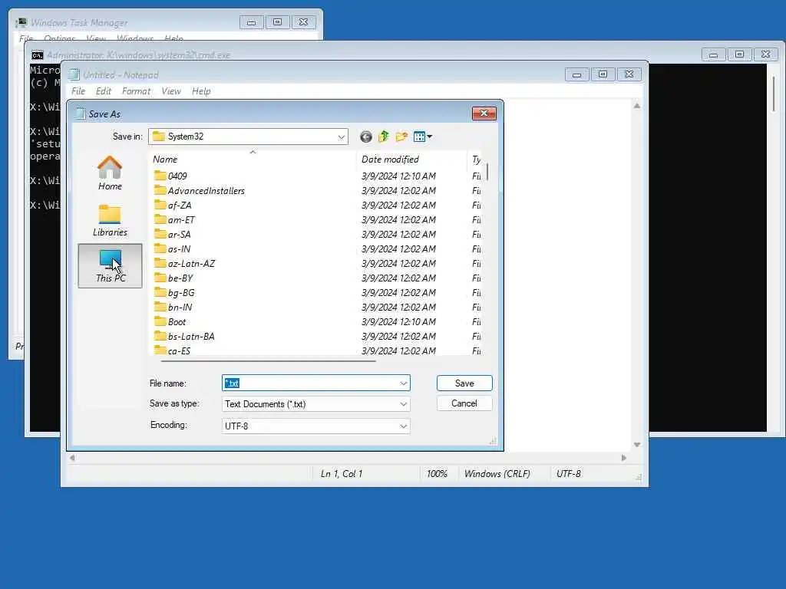Select the be-BY folder
Screen dimensions: 786x589
[173, 278]
